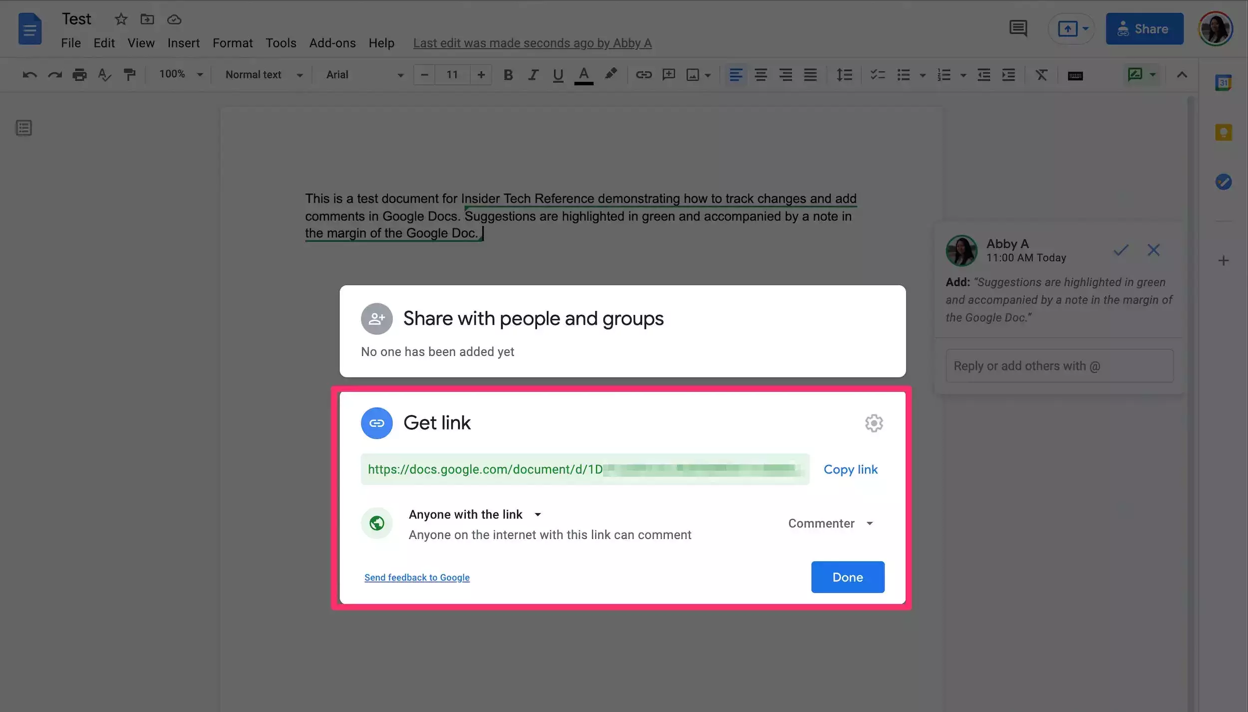
Task: Toggle underline formatting
Action: (x=558, y=75)
